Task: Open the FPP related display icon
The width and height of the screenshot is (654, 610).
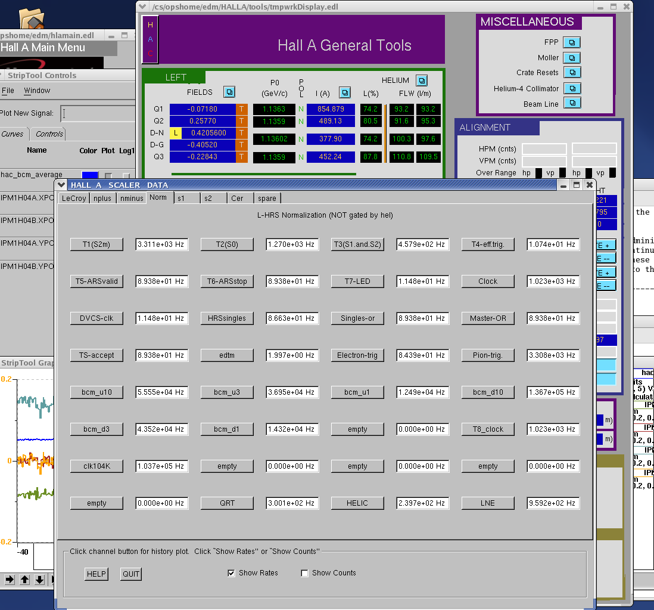Action: 572,42
